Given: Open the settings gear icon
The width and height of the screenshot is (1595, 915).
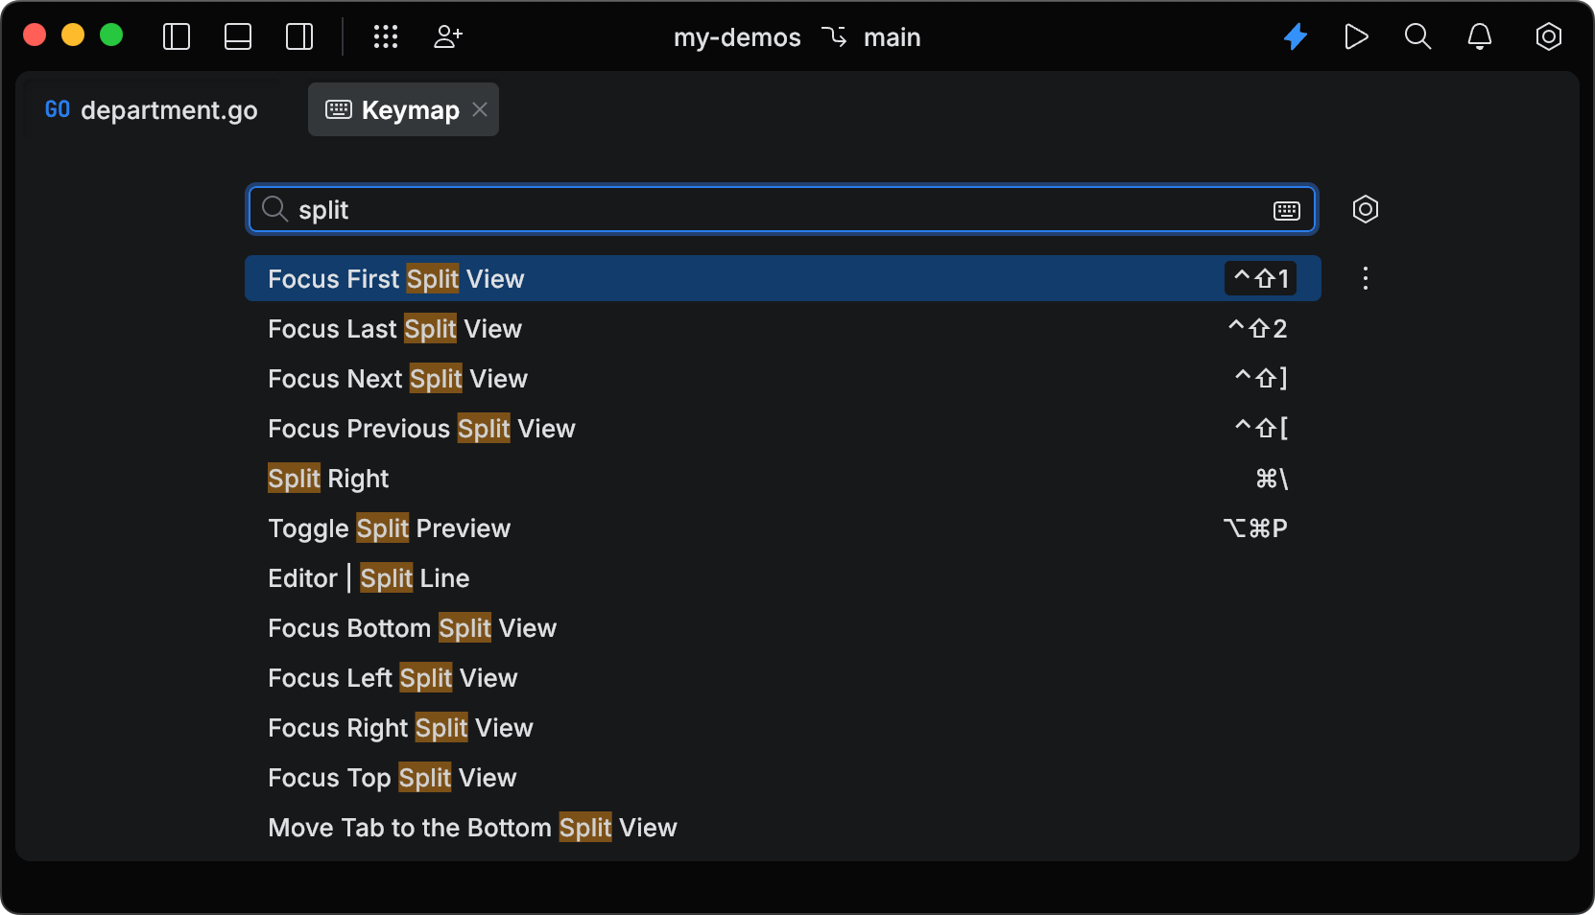Looking at the screenshot, I should click(1548, 36).
